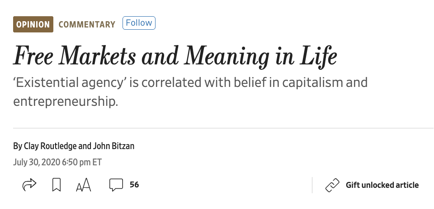Click the word 'By' in byline
Screen dimensions: 434x209
click(18, 146)
